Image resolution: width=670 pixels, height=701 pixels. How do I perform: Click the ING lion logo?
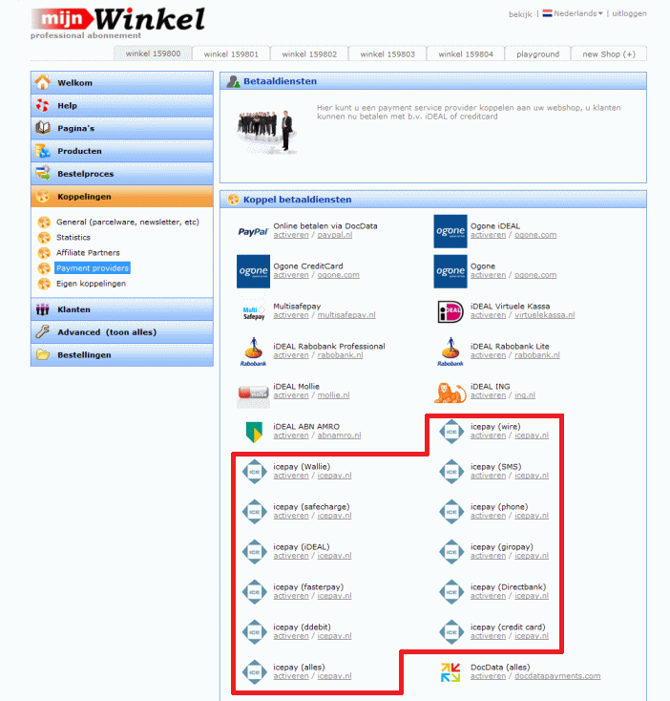[x=450, y=393]
